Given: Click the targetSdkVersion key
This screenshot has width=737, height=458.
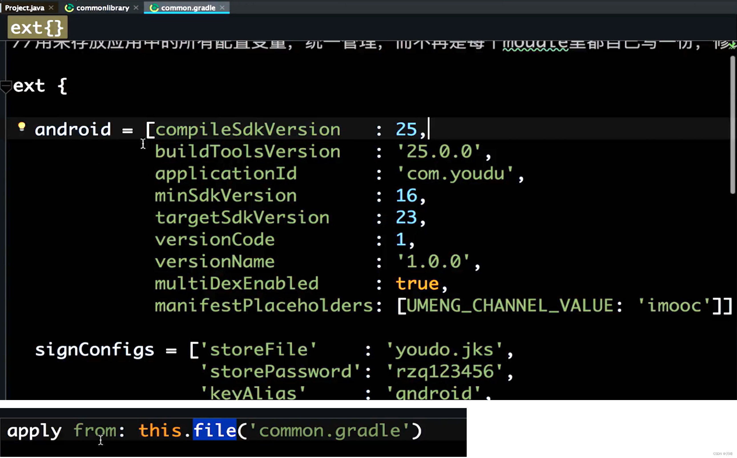Looking at the screenshot, I should [x=242, y=218].
